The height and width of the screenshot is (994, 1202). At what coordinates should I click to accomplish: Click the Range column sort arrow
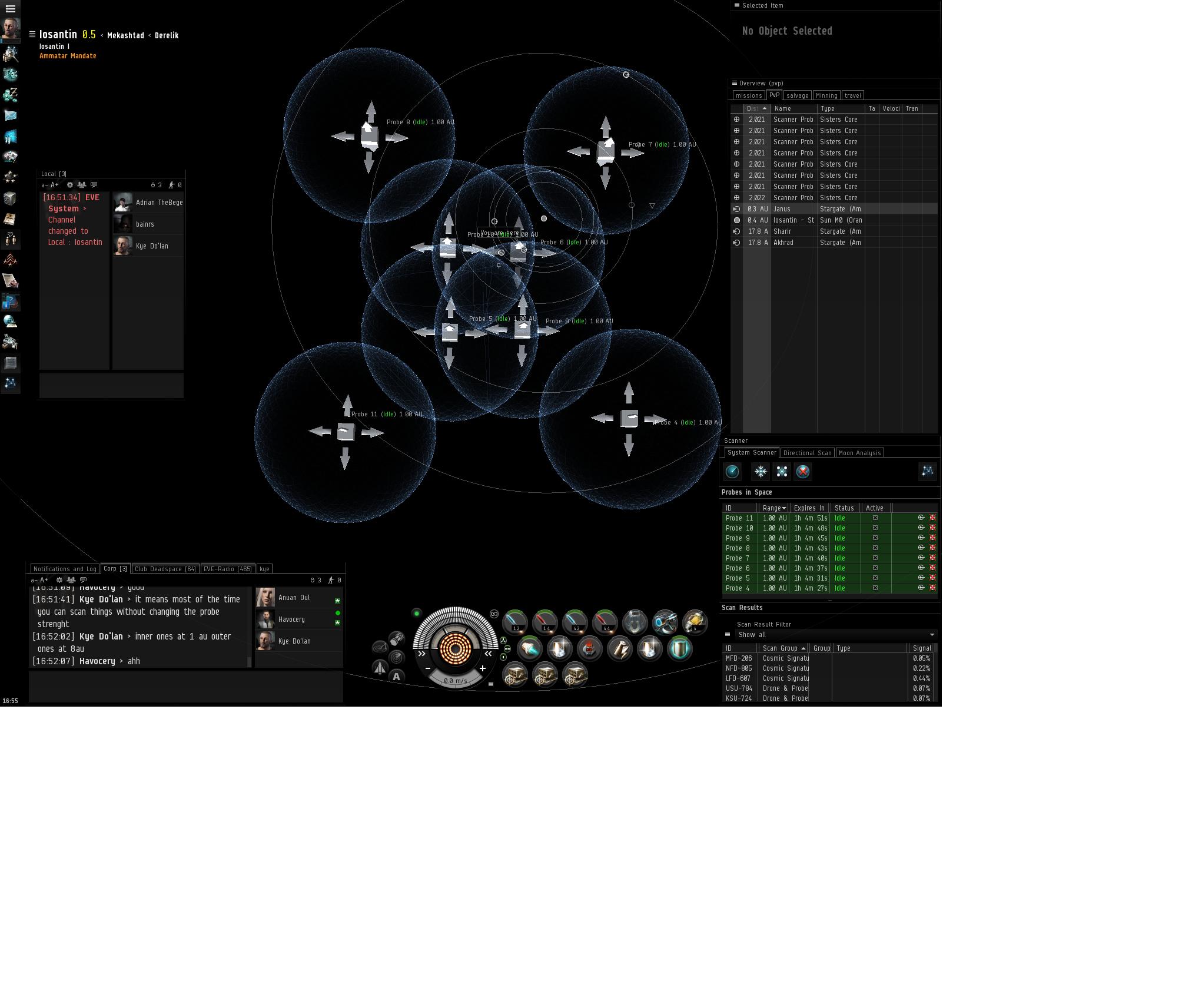pos(784,508)
